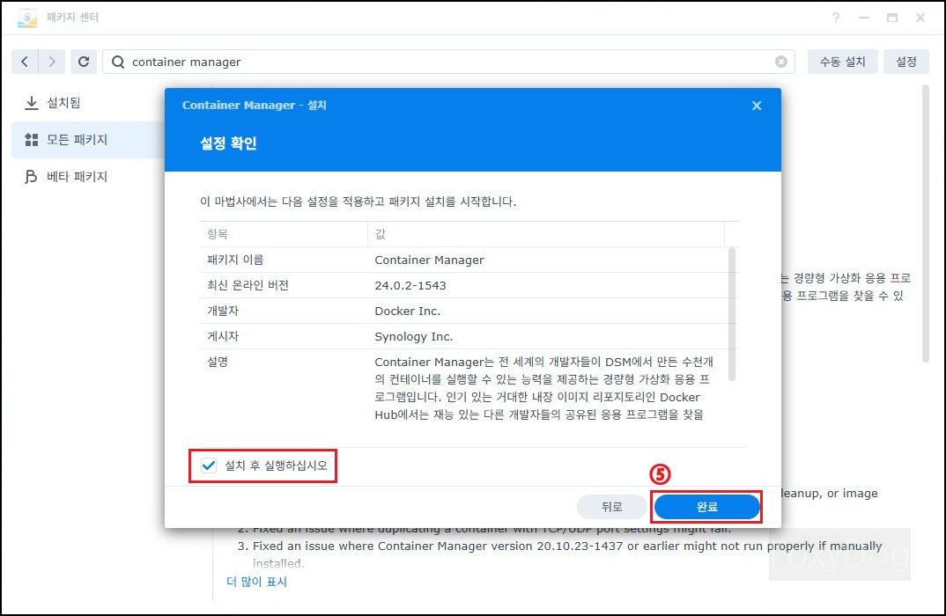Click the beta icon beside 베타 패키지
This screenshot has height=616, width=946.
(x=30, y=177)
